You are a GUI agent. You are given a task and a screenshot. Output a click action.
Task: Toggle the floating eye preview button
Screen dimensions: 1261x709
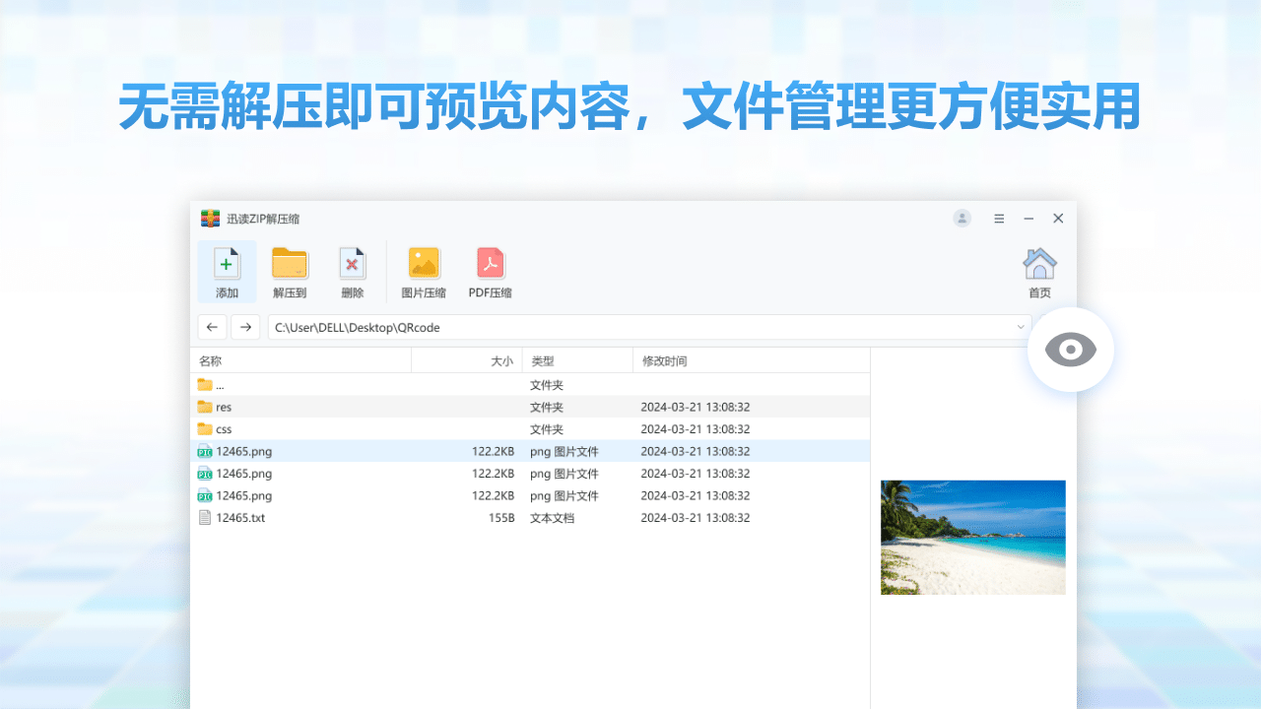(1070, 349)
